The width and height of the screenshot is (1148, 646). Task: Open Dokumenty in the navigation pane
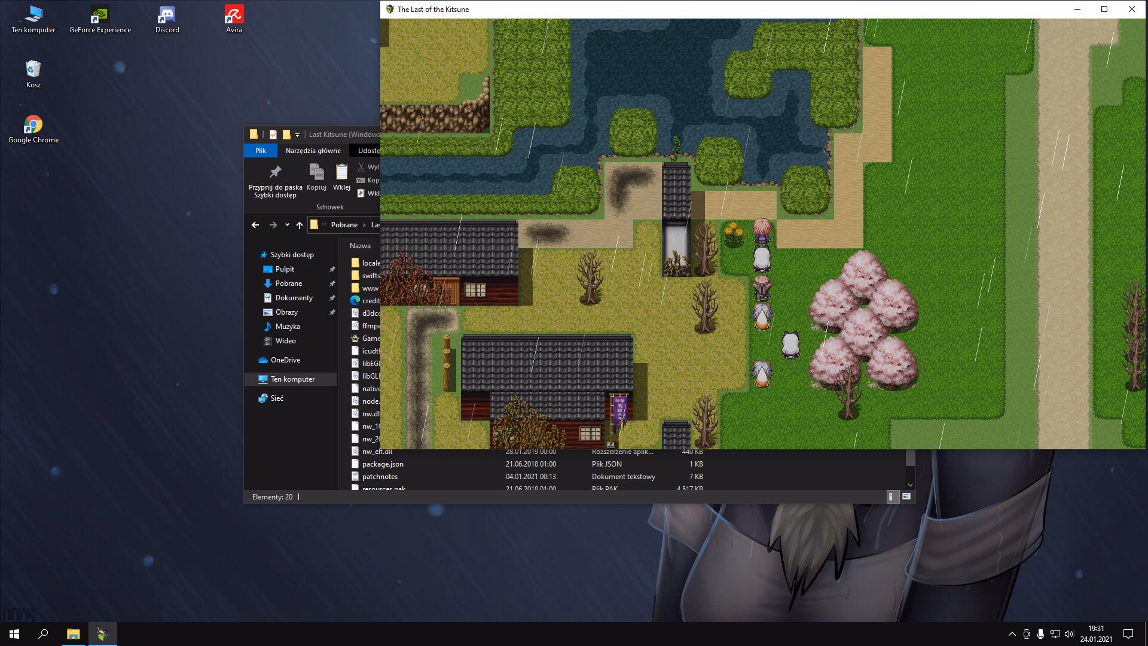click(x=294, y=298)
